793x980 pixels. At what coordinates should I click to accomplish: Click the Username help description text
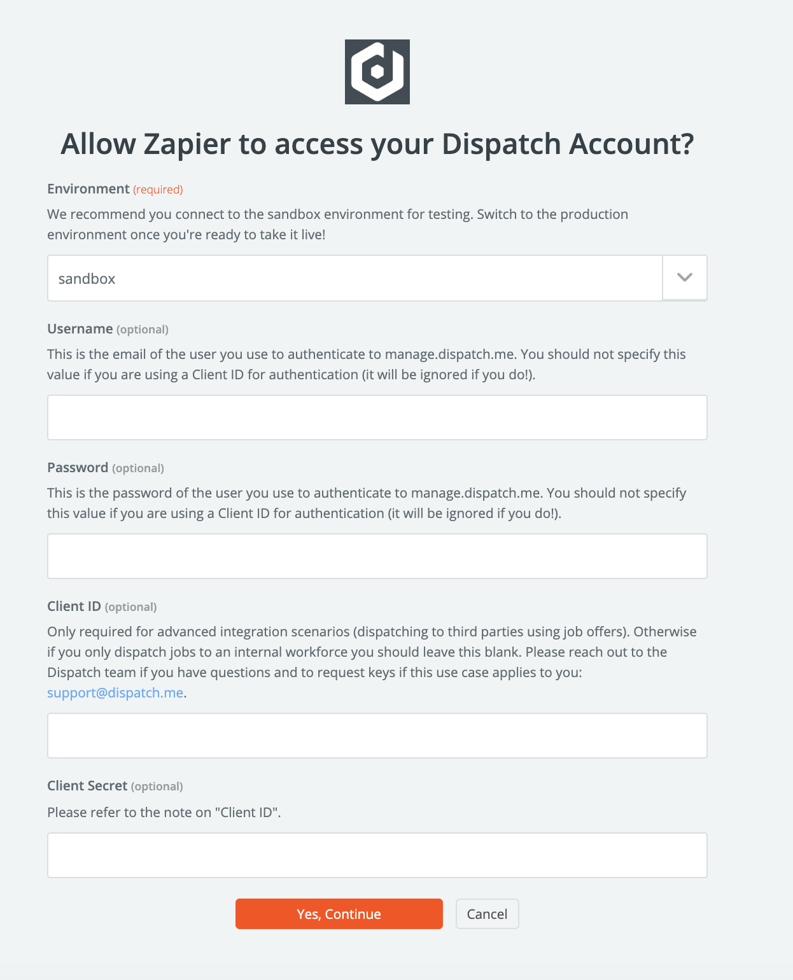click(366, 364)
